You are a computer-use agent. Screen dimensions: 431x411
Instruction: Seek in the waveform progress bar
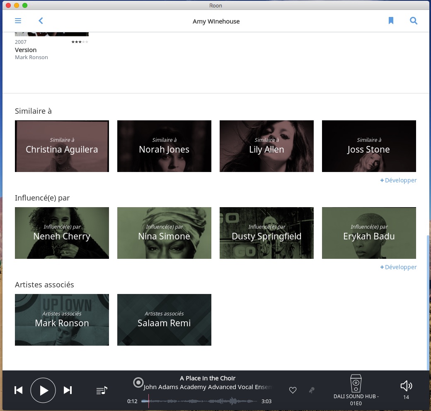pyautogui.click(x=199, y=401)
